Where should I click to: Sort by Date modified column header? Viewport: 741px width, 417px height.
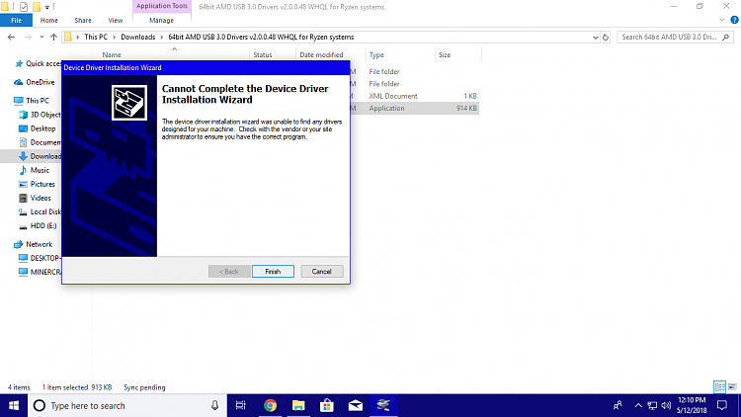[x=321, y=55]
